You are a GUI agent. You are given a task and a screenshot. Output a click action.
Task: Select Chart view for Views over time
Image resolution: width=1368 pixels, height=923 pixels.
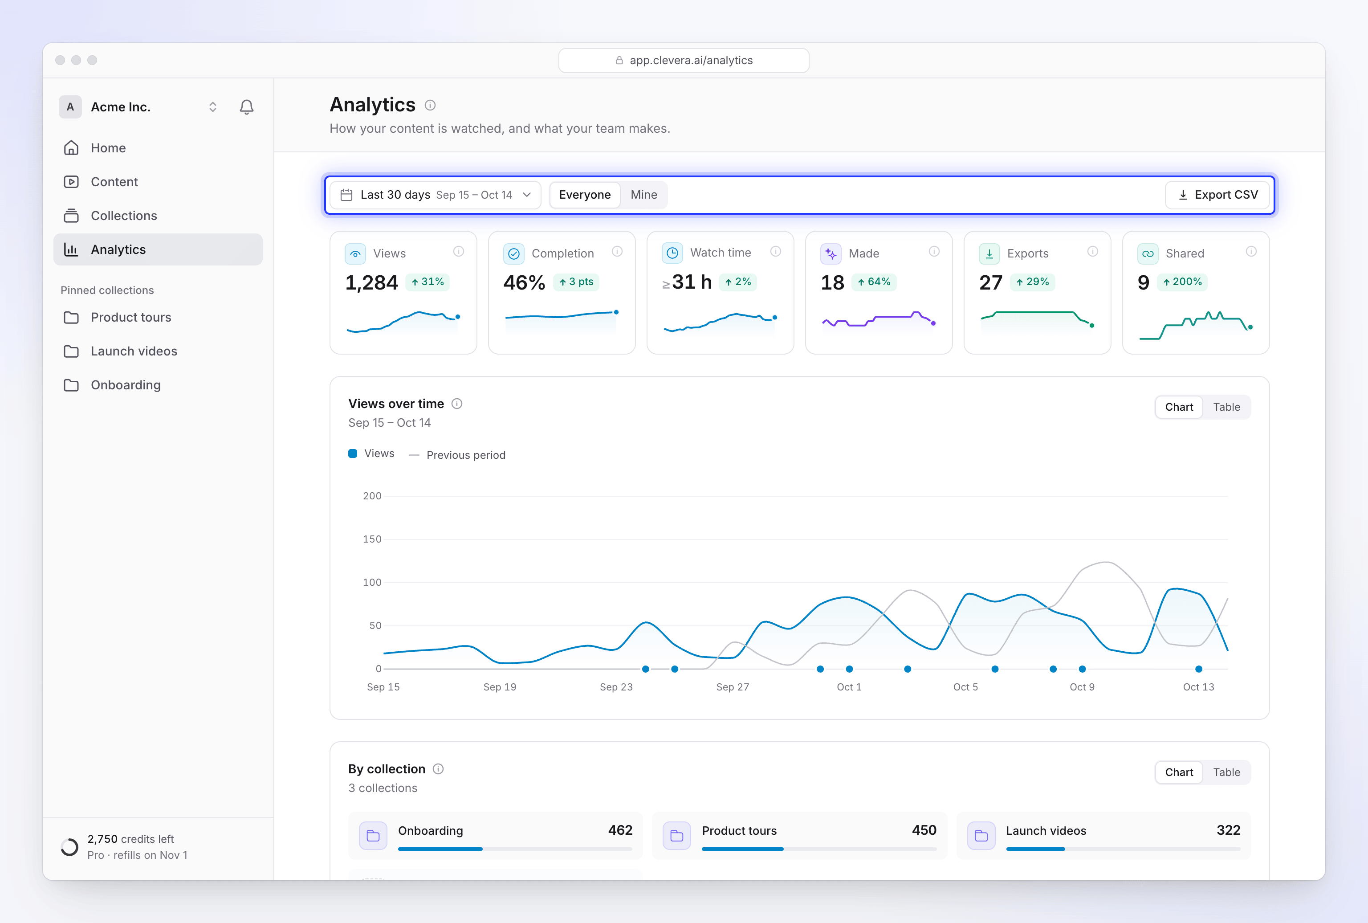click(1179, 407)
